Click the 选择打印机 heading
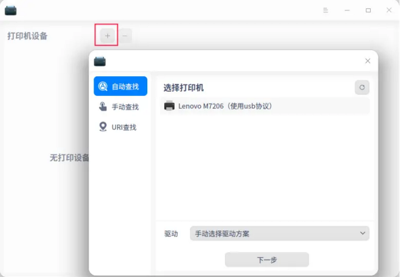Screen dimensions: 400x277 183,88
